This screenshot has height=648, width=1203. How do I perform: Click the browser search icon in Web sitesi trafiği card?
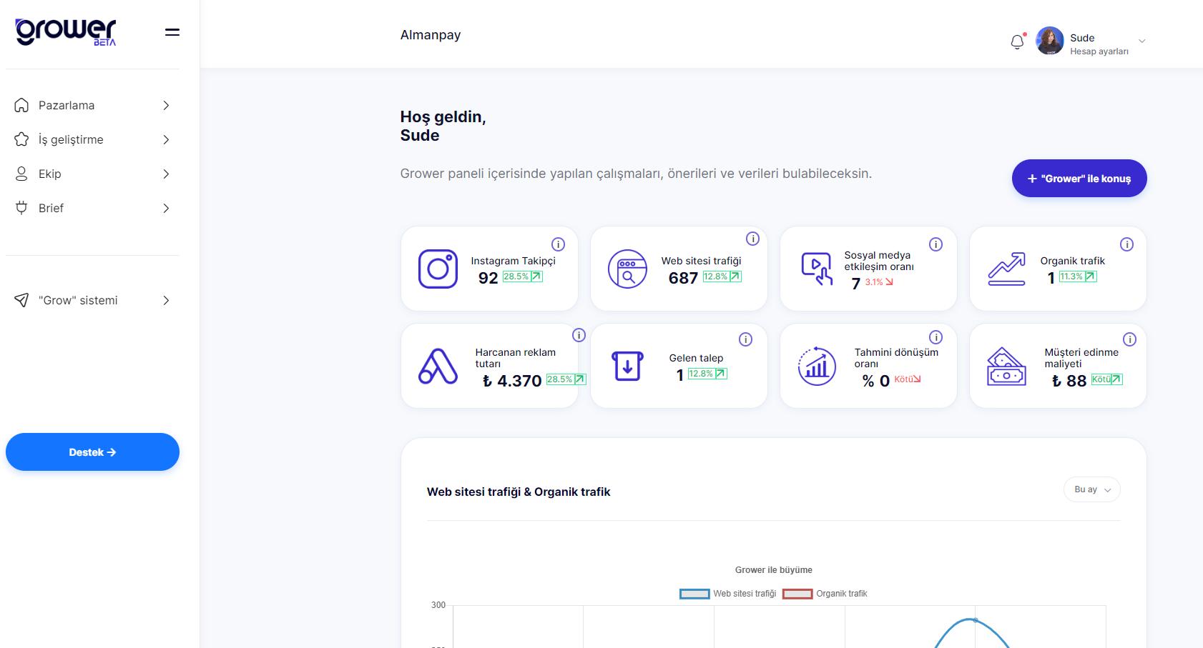click(627, 269)
